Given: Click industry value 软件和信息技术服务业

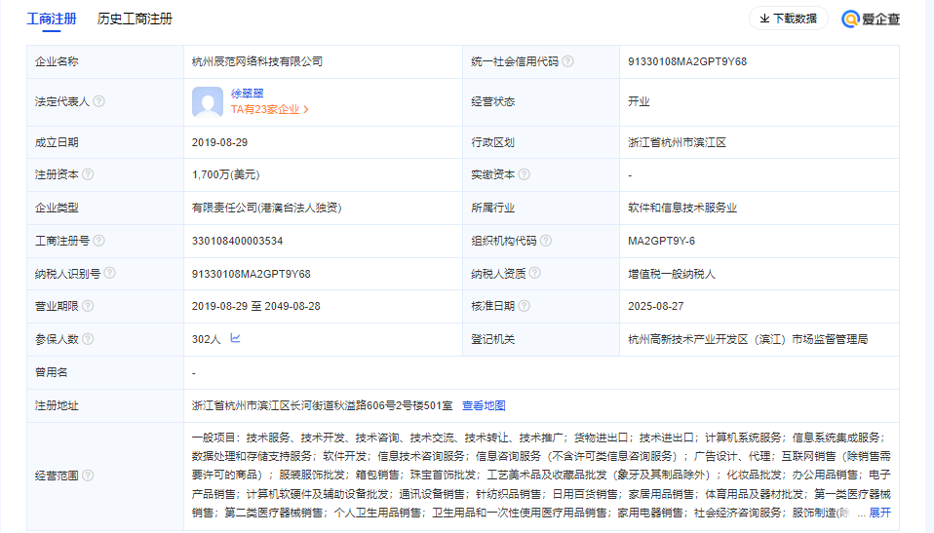Looking at the screenshot, I should (682, 208).
